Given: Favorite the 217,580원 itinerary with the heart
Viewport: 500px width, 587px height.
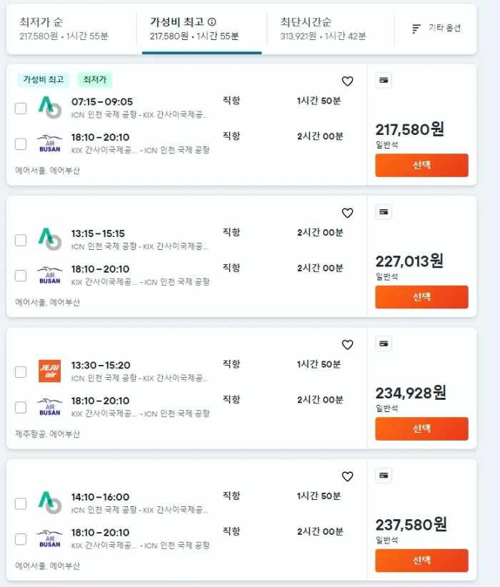Looking at the screenshot, I should click(348, 81).
